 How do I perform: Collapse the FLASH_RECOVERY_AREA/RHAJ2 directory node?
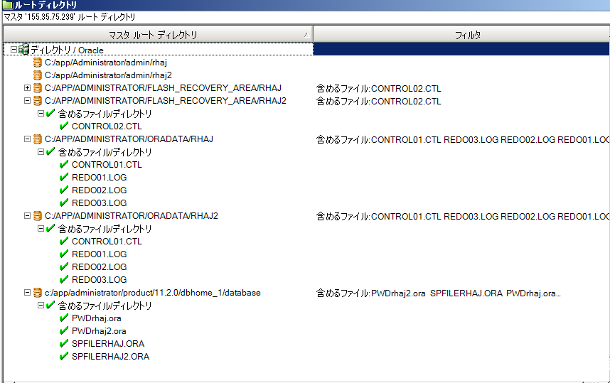tap(27, 101)
